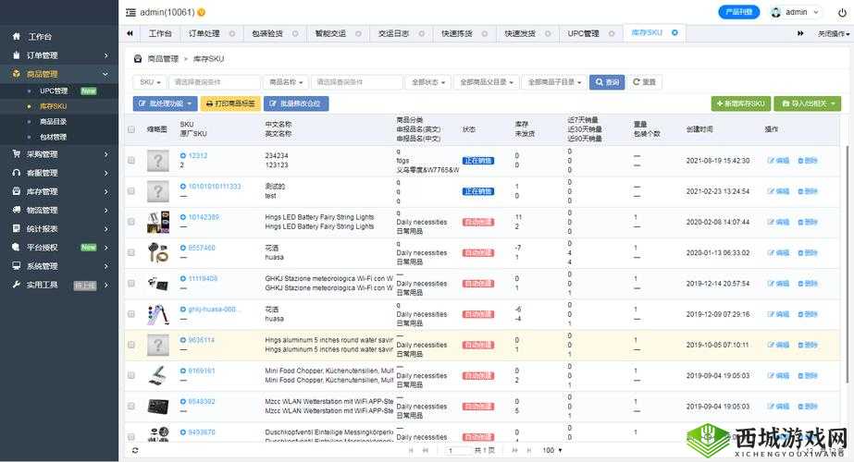Viewport: 854px width, 462px height.
Task: Close the 库存SKU tab via its x icon
Action: coord(675,32)
